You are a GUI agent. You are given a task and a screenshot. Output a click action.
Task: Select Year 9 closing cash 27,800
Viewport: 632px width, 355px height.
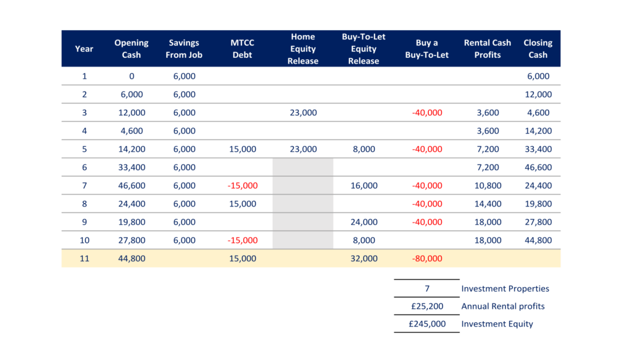pos(538,222)
